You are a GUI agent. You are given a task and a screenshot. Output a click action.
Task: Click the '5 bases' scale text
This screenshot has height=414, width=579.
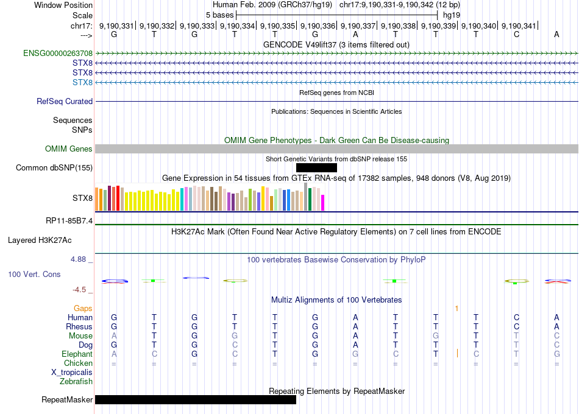pos(219,15)
